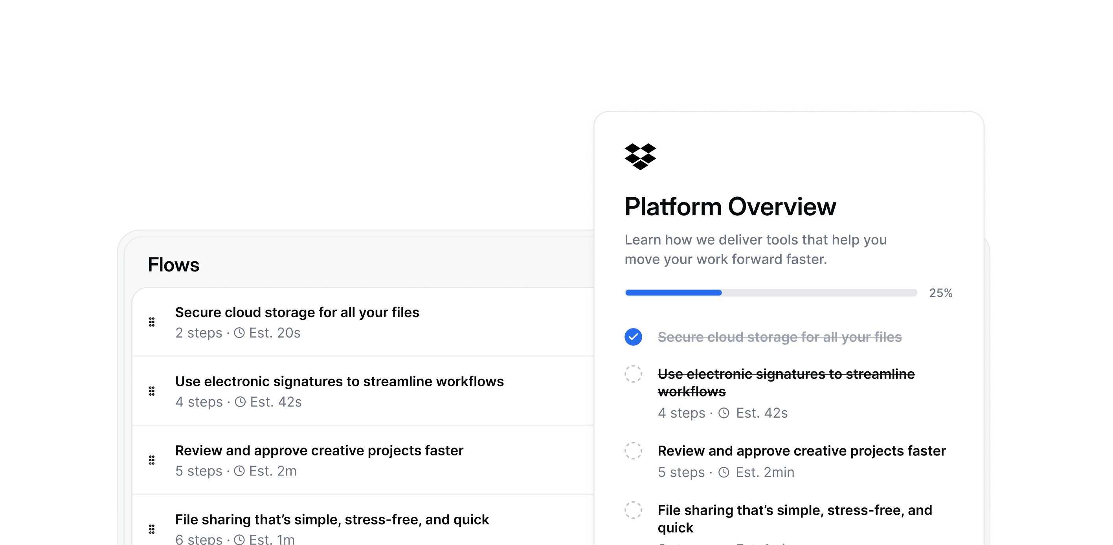
Task: Click the 25% onboarding progress bar
Action: [771, 293]
